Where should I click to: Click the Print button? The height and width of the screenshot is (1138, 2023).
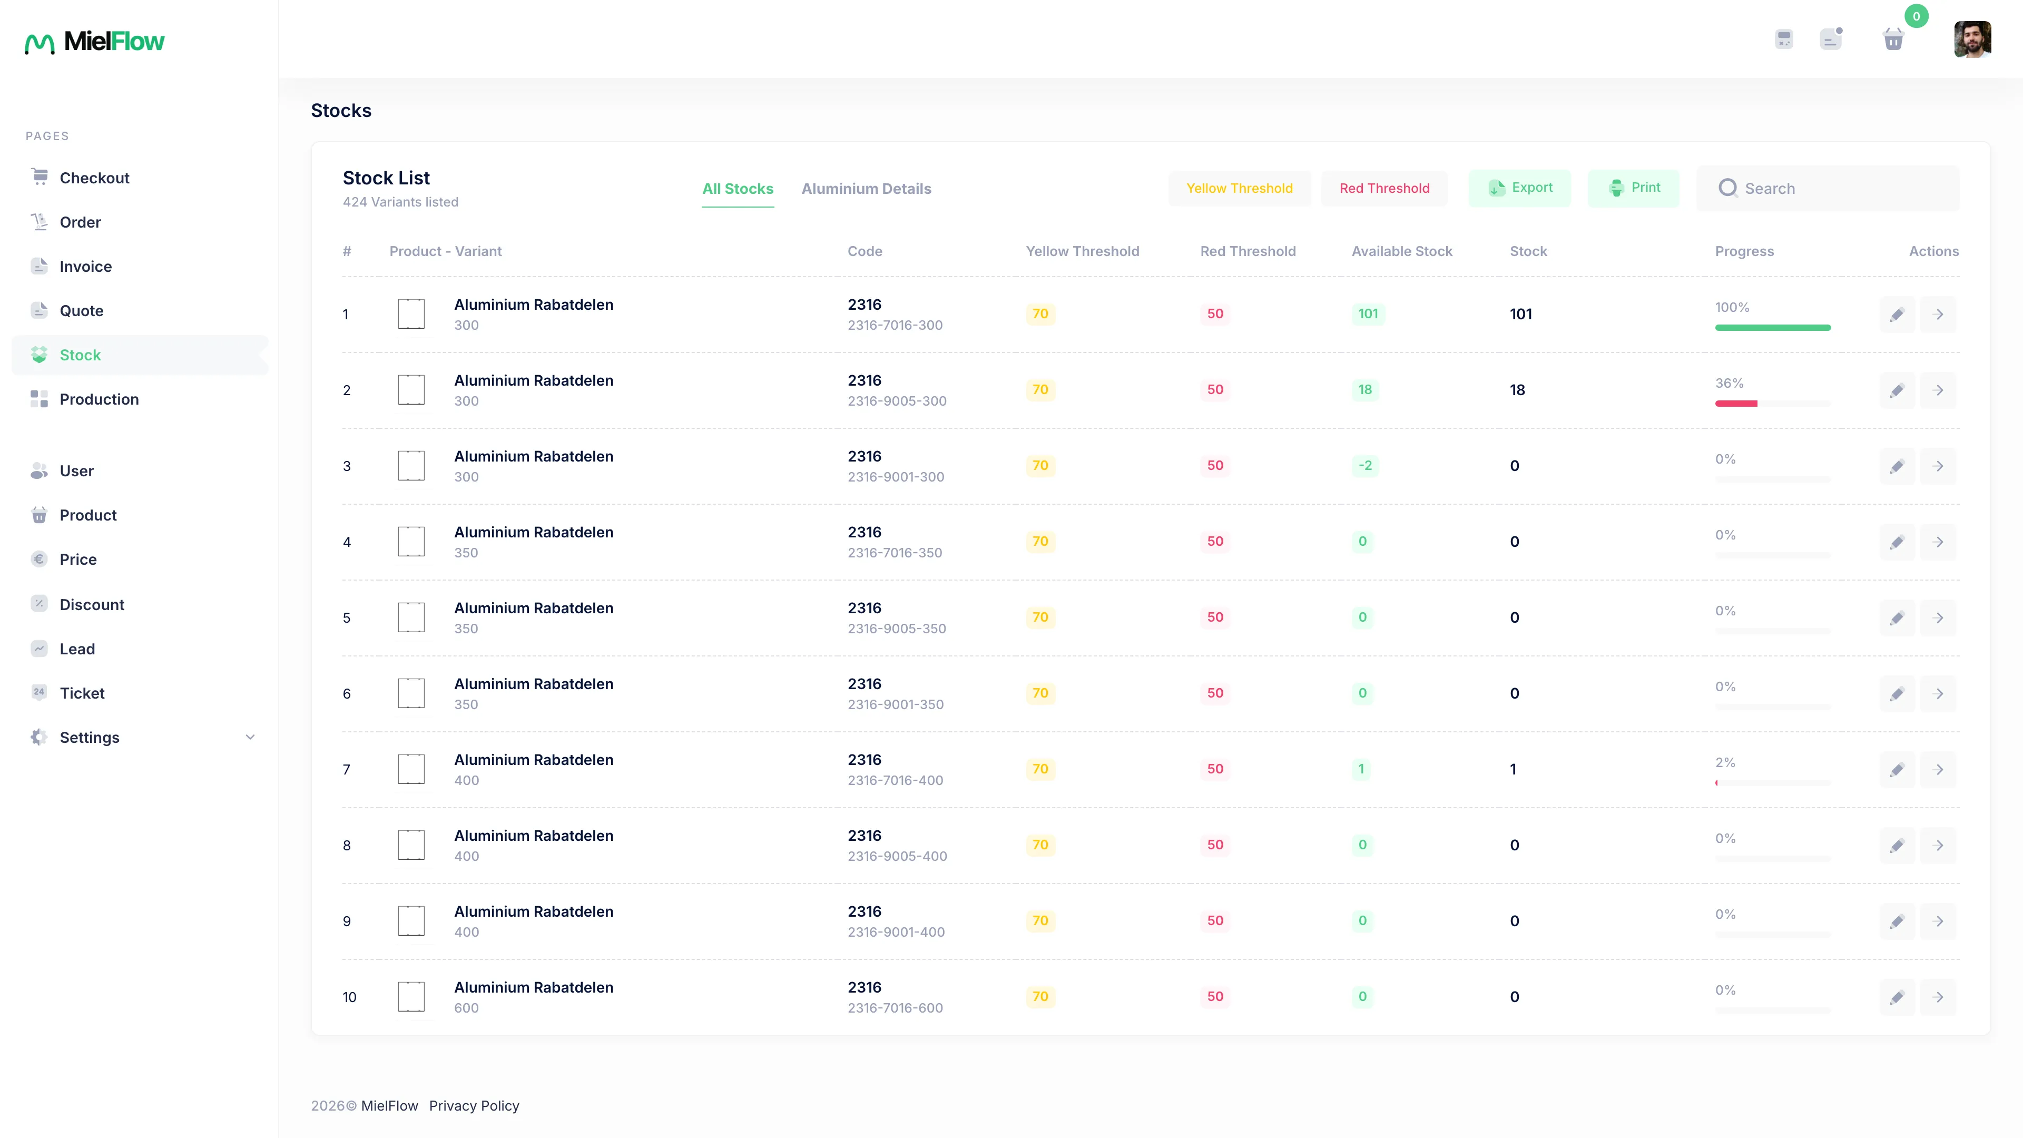[1634, 188]
